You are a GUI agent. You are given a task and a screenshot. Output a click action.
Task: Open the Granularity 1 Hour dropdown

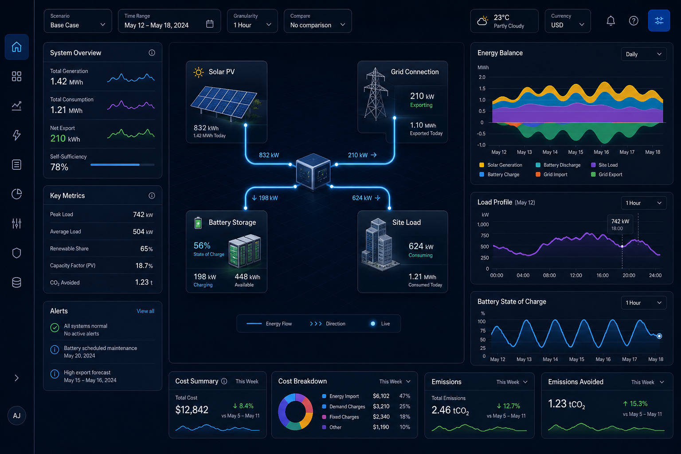click(x=252, y=21)
